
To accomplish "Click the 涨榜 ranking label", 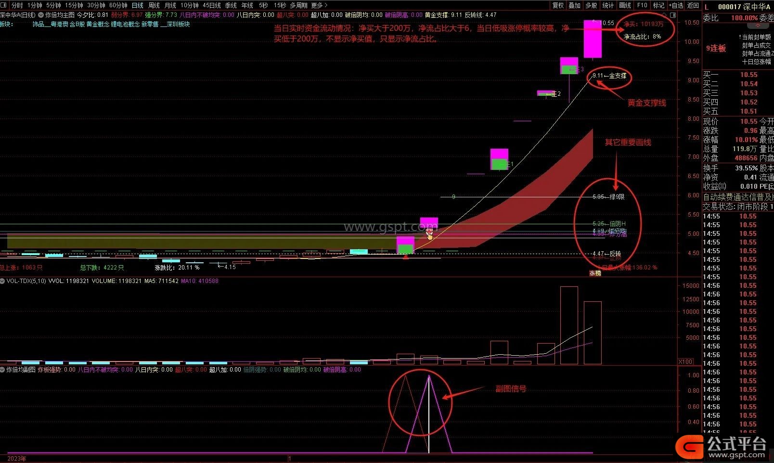I will [595, 273].
